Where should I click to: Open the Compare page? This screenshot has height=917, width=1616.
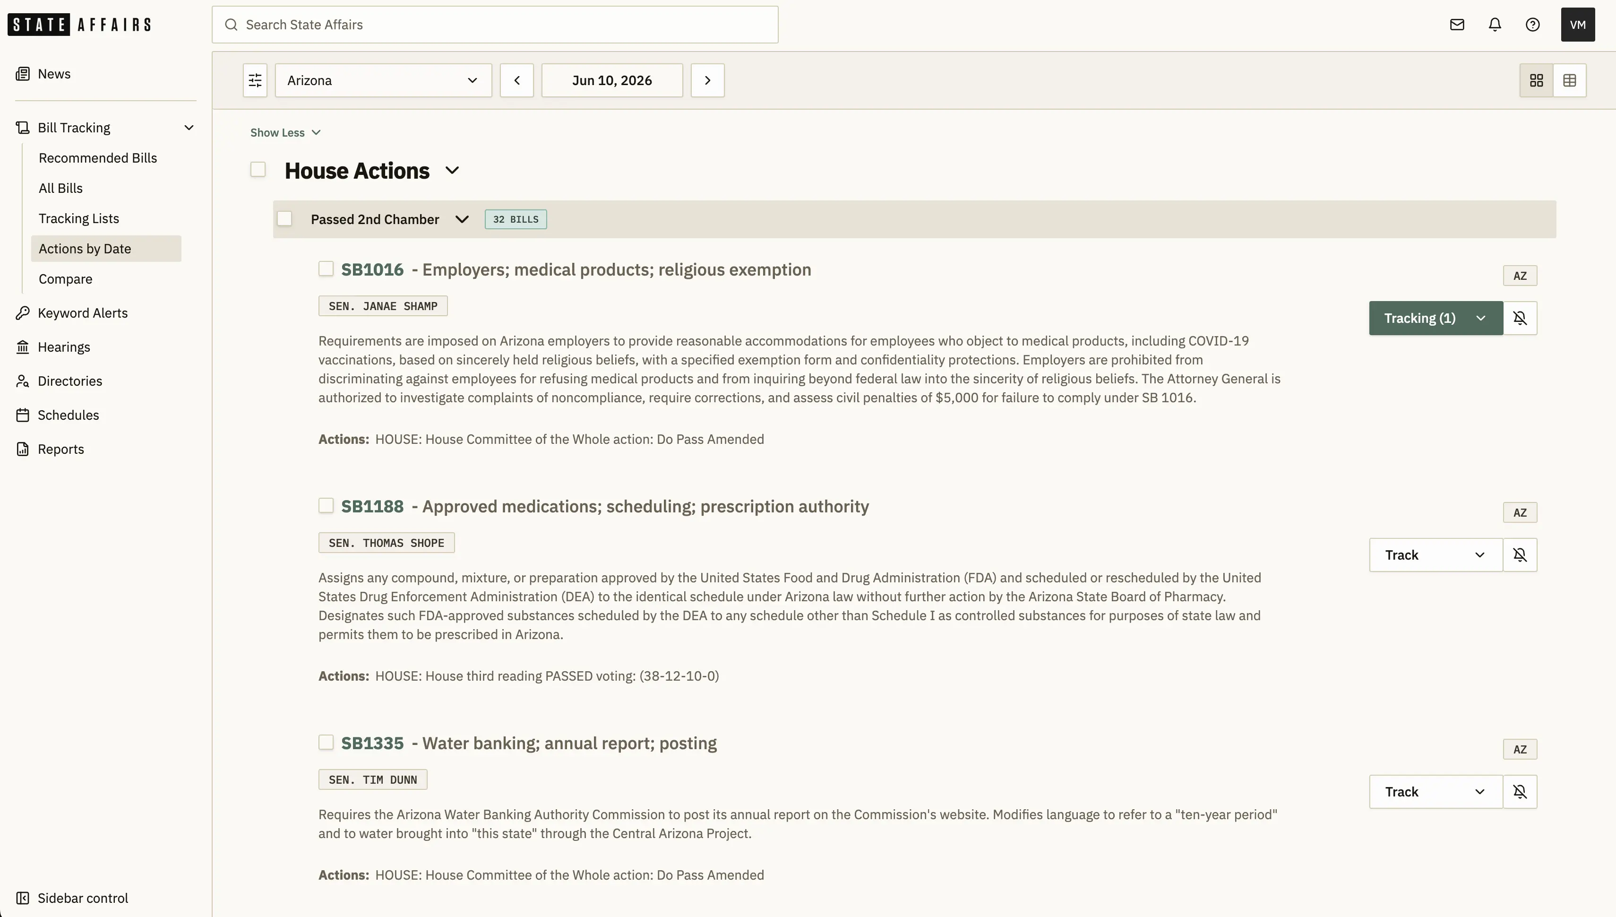point(66,279)
